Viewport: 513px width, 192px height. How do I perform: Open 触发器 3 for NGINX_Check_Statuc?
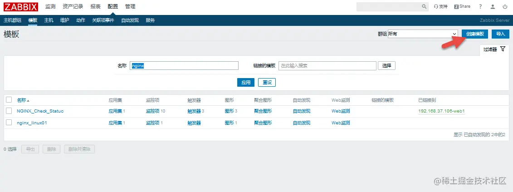coord(194,111)
